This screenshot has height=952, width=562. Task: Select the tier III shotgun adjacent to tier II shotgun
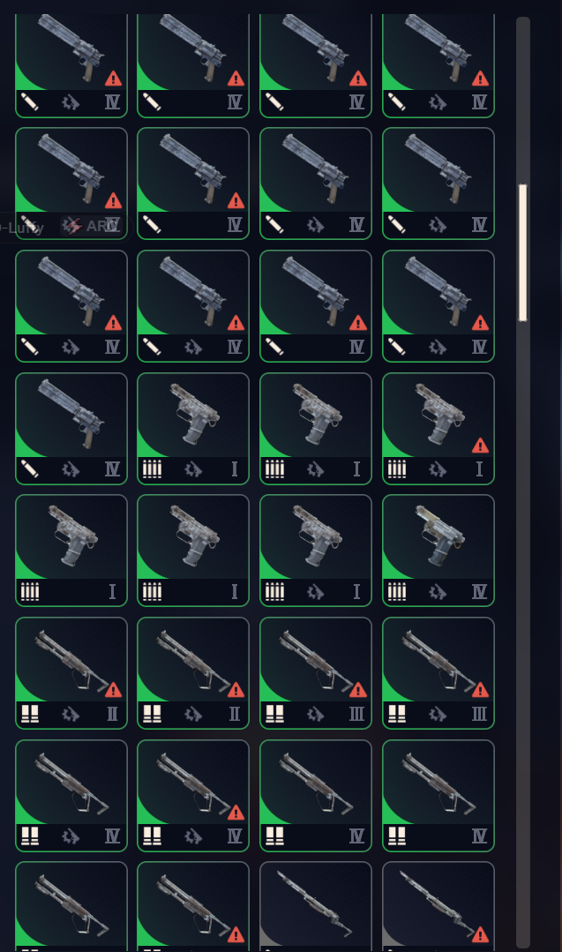[316, 672]
